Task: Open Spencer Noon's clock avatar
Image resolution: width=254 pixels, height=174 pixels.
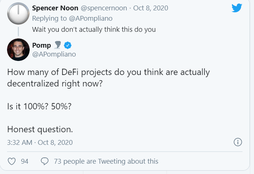Action: pos(19,13)
